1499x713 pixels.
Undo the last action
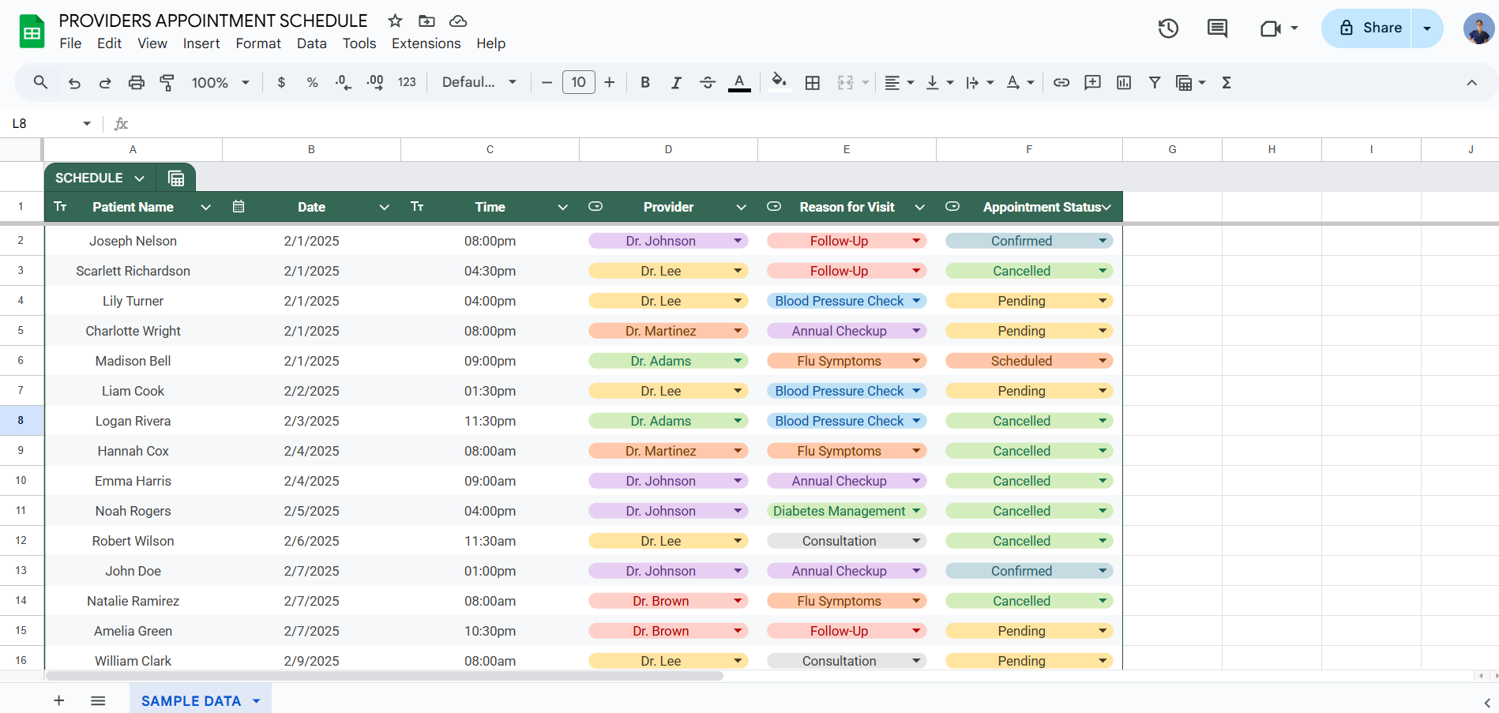[74, 82]
